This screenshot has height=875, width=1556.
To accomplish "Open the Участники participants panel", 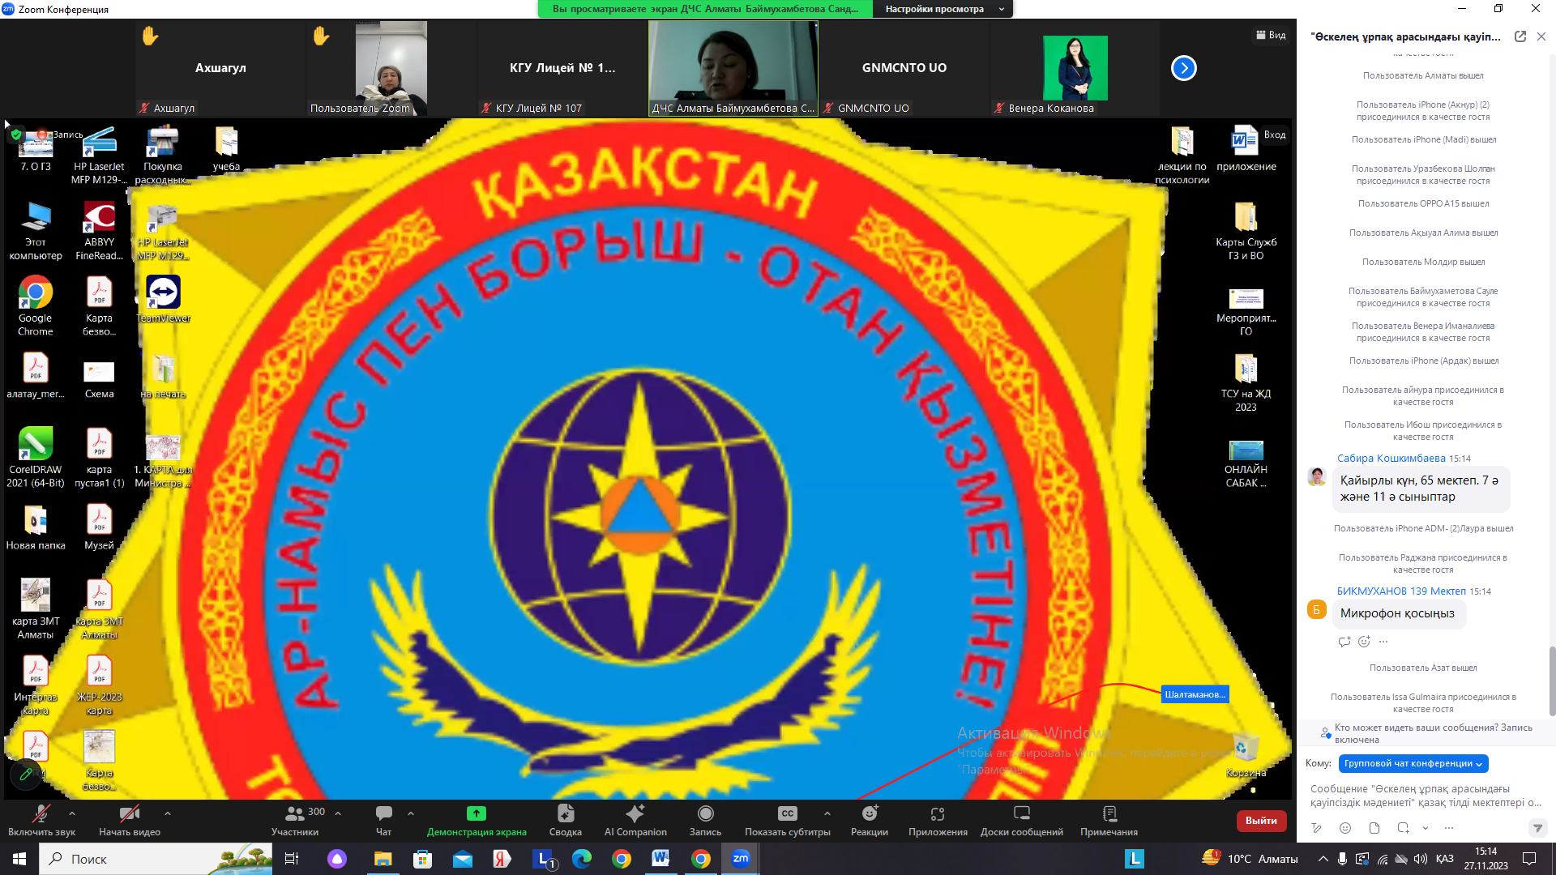I will point(295,820).
